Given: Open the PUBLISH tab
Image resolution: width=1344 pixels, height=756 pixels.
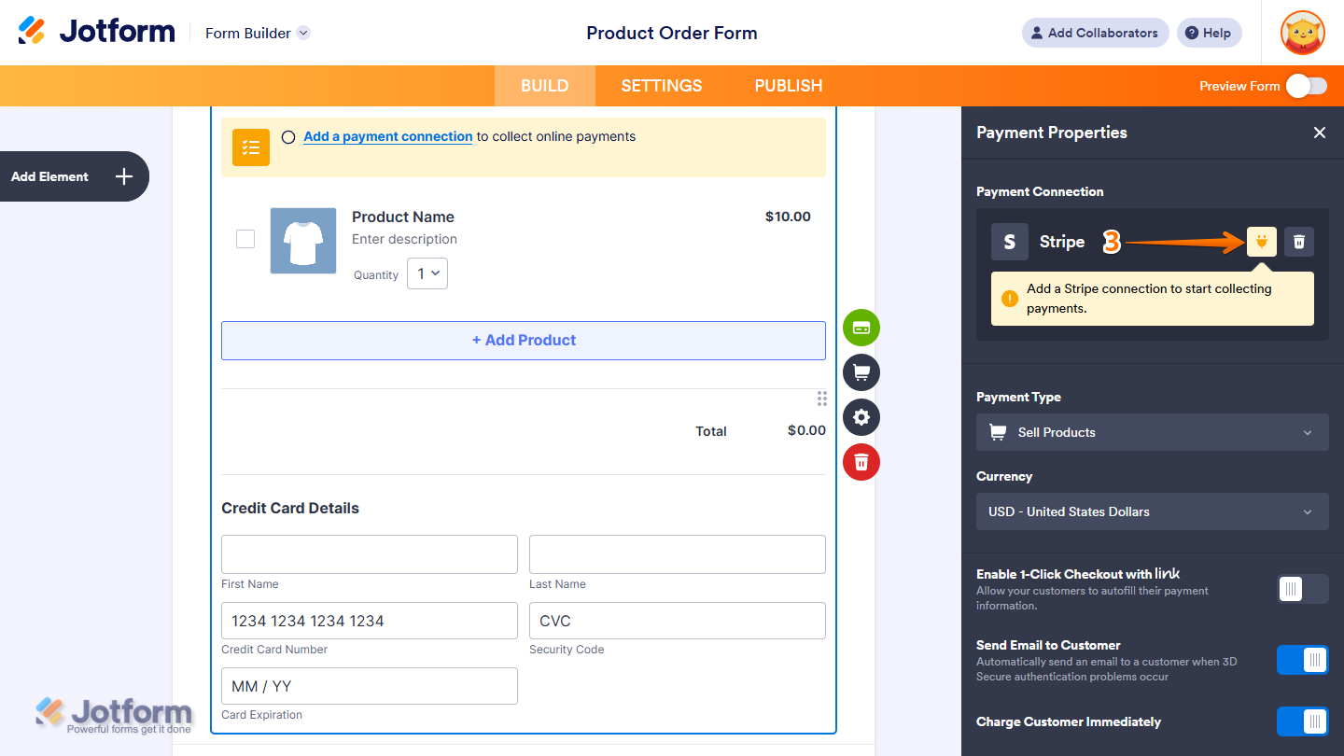Looking at the screenshot, I should tap(788, 85).
